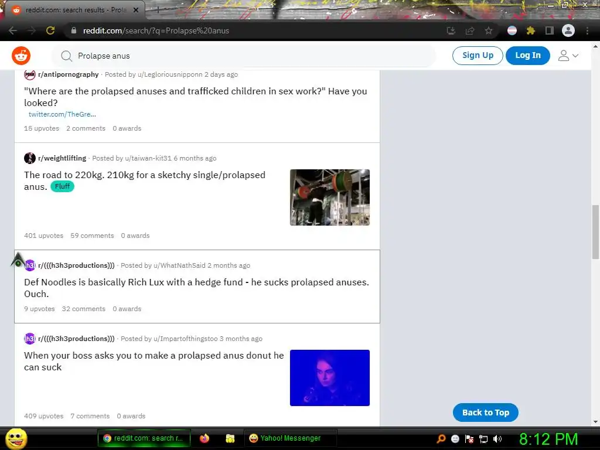Click the Back to Top button
The width and height of the screenshot is (600, 450).
(x=486, y=412)
